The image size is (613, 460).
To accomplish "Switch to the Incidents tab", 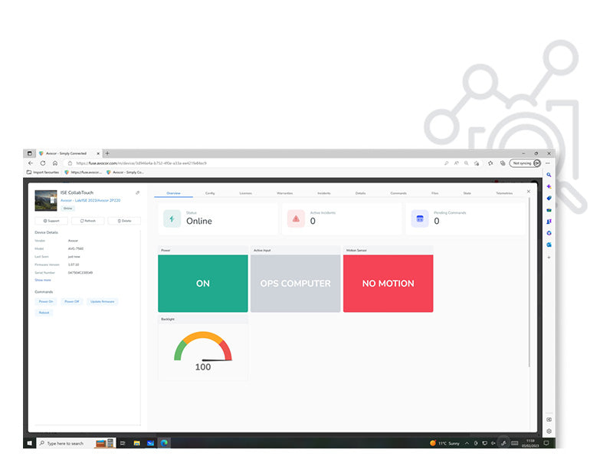I will point(323,193).
